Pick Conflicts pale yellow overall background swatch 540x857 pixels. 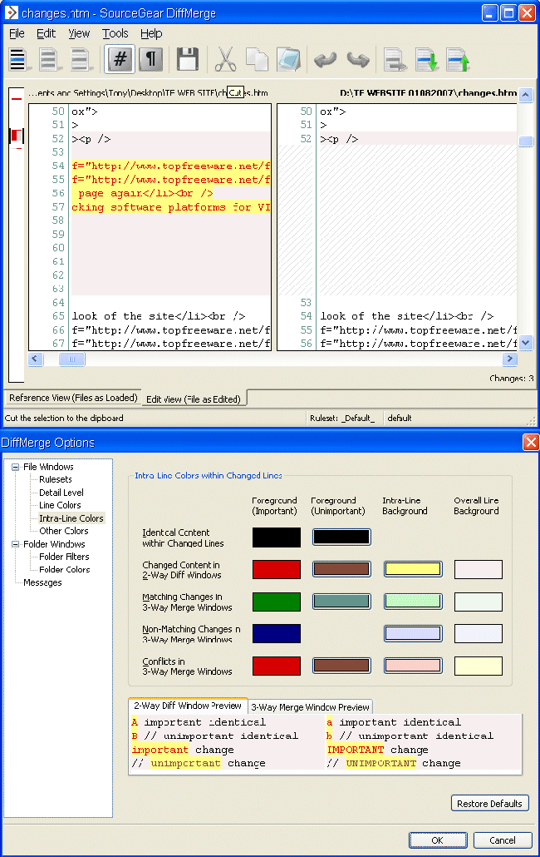[479, 666]
